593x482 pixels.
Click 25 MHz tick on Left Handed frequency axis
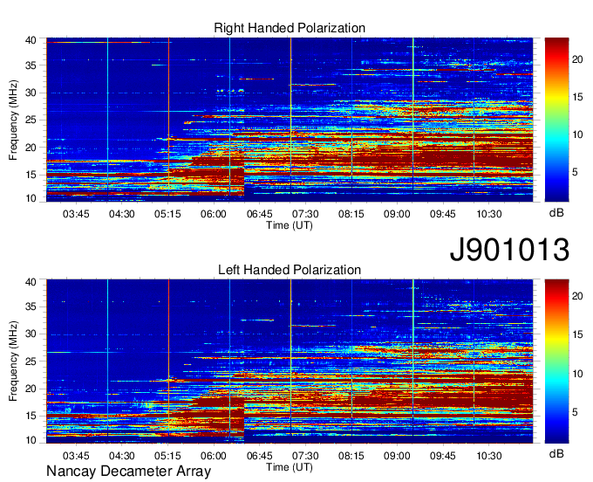(x=31, y=361)
